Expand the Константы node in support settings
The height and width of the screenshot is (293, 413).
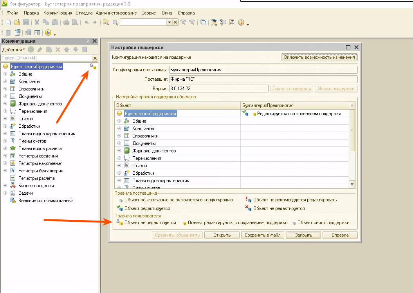pyautogui.click(x=119, y=128)
